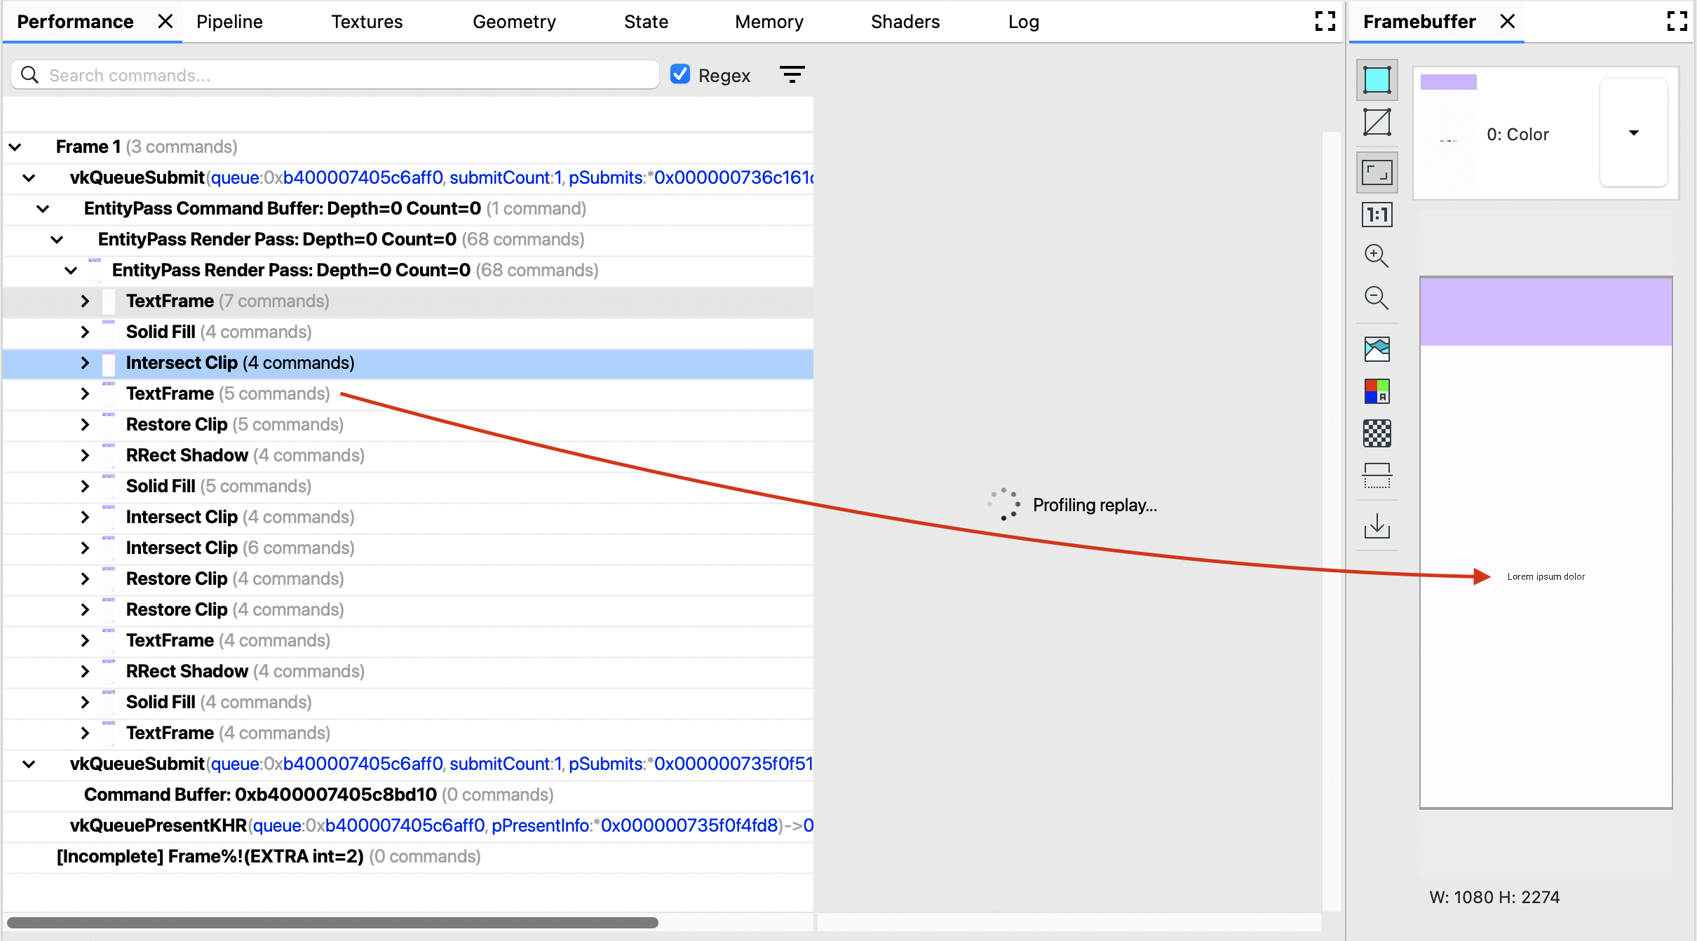Select the checkerboard background option
The image size is (1697, 941).
coord(1377,433)
